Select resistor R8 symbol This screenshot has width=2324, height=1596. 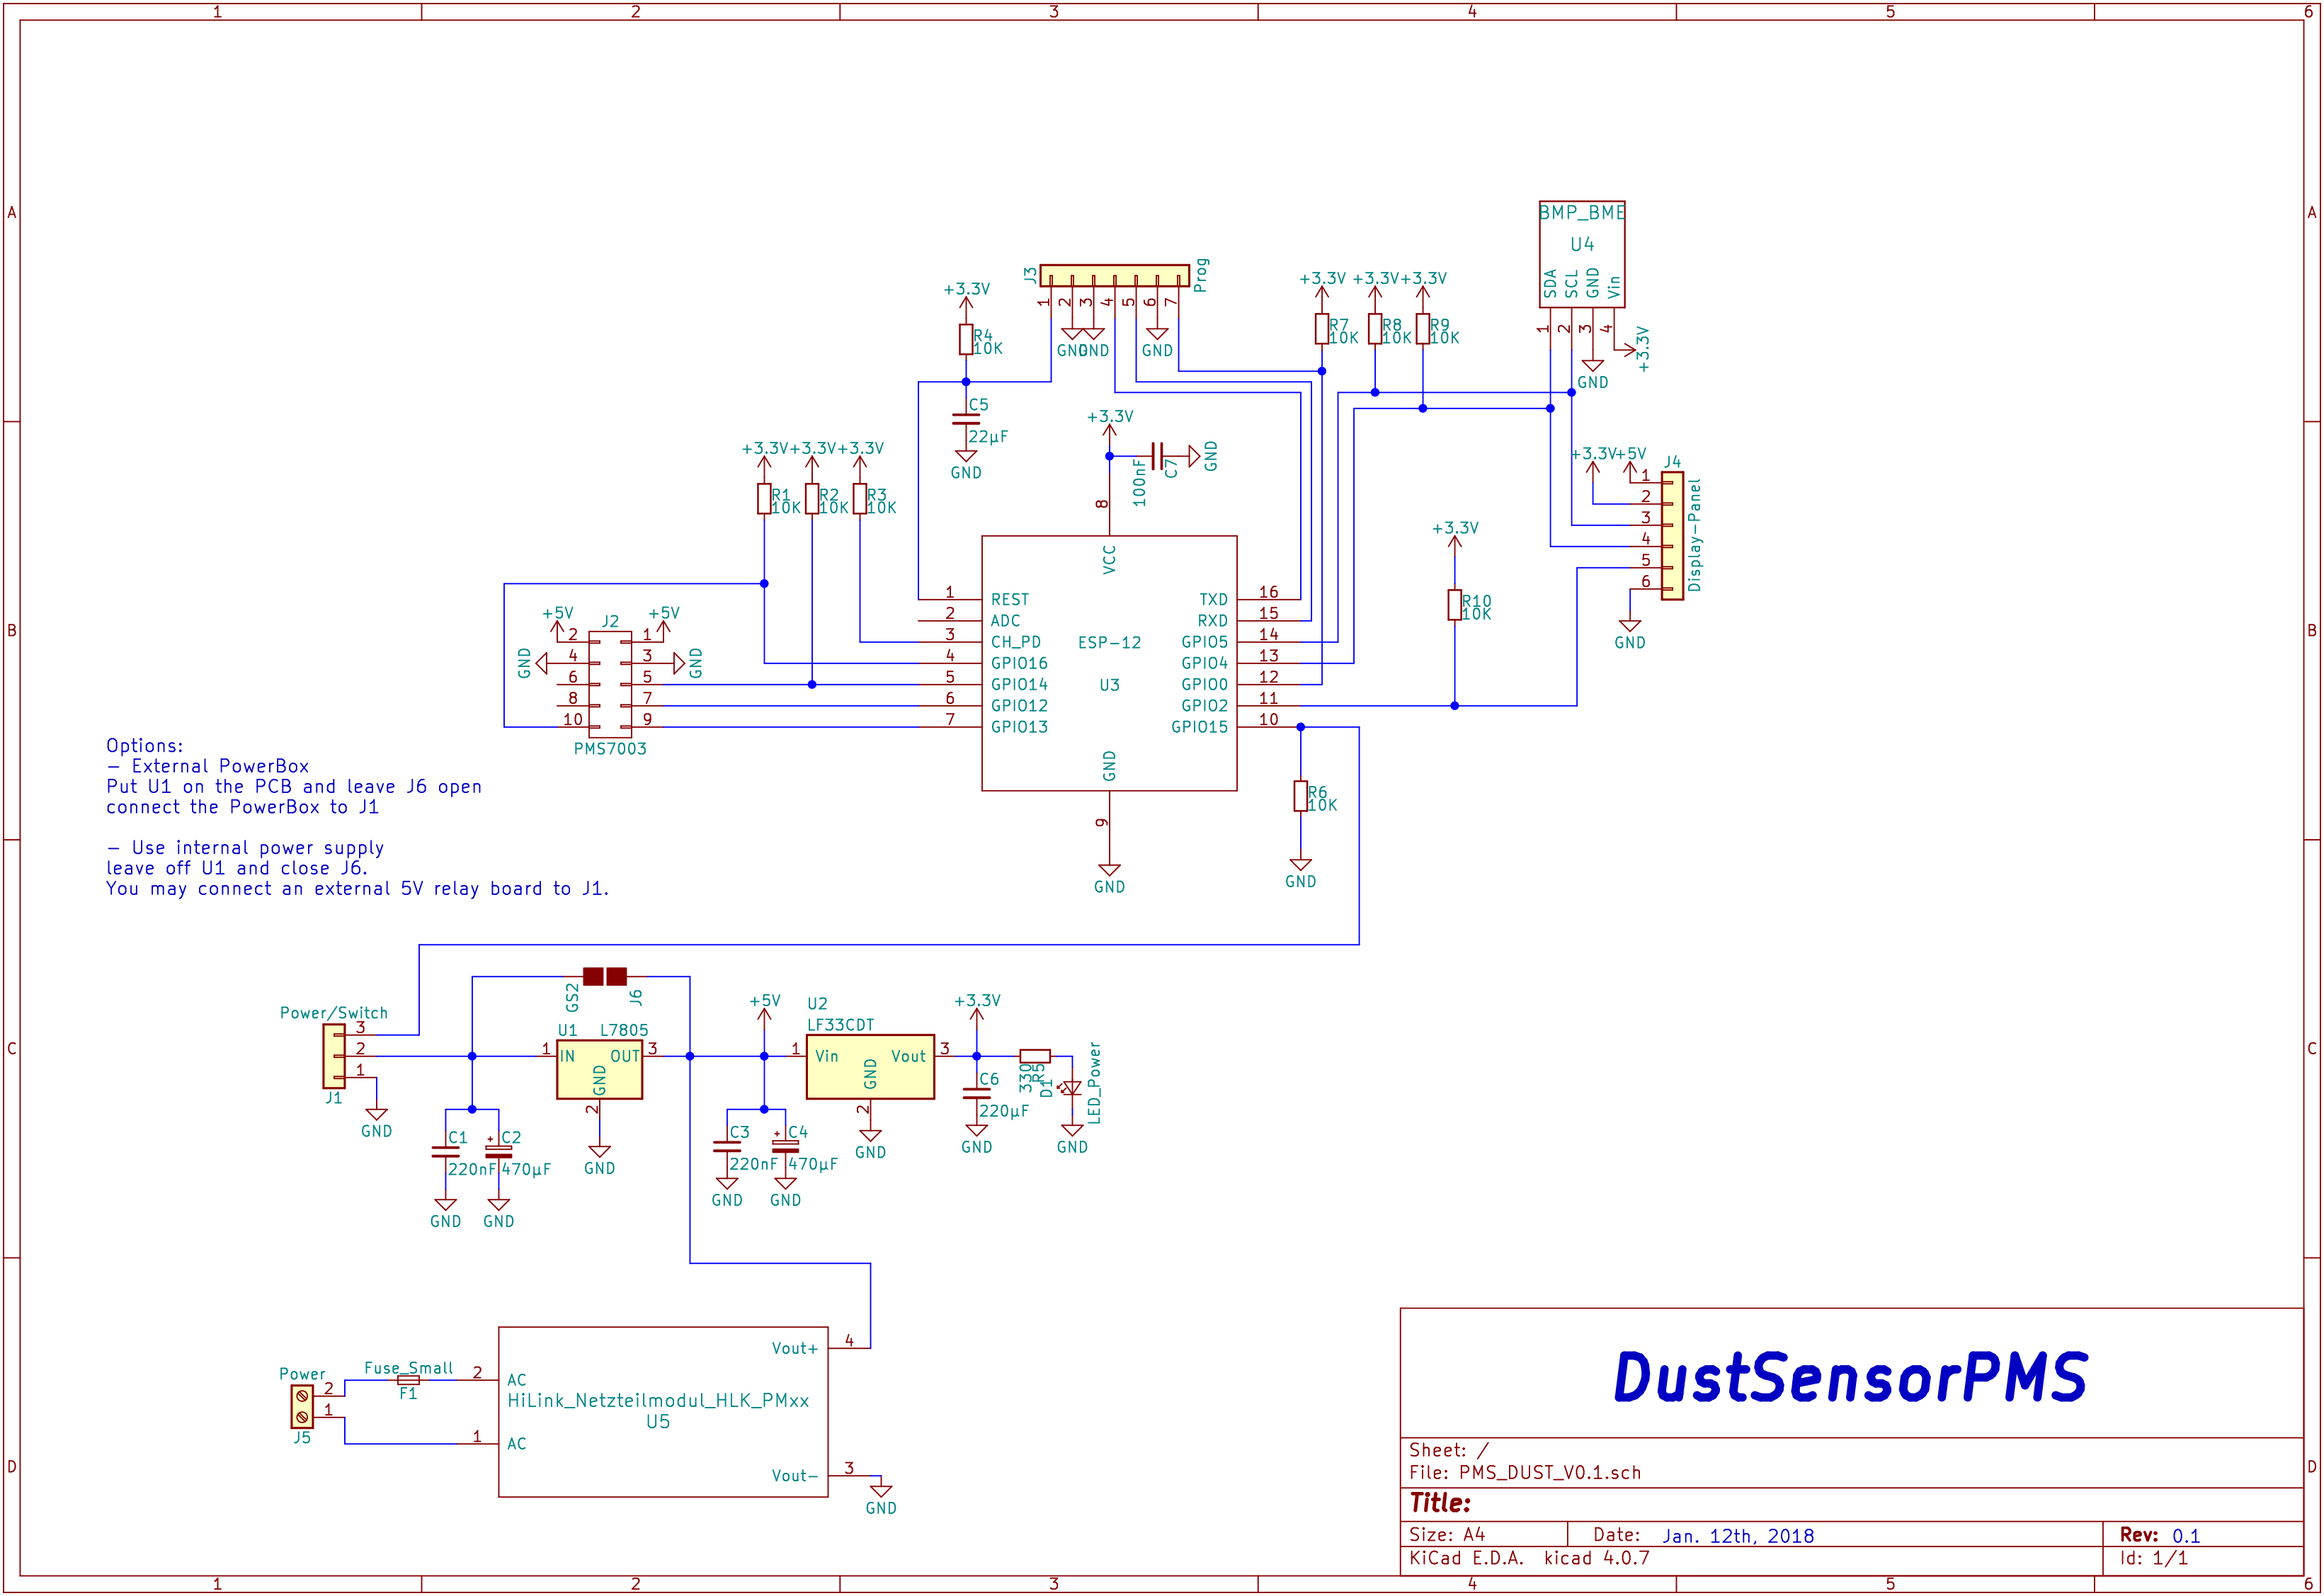[1375, 329]
